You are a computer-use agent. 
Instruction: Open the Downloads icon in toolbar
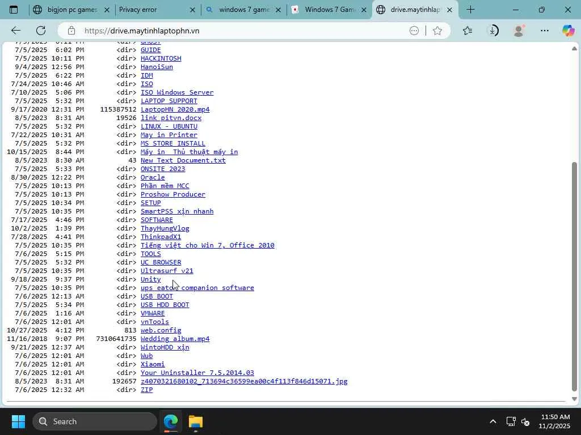[493, 31]
